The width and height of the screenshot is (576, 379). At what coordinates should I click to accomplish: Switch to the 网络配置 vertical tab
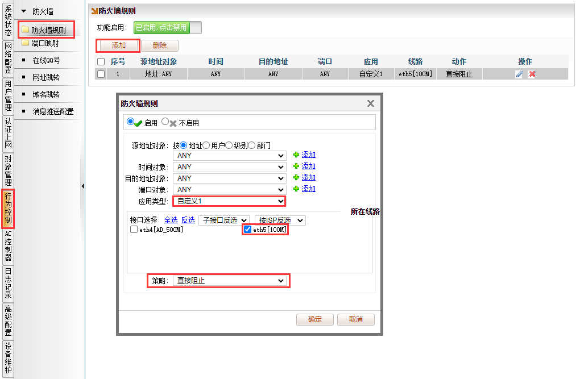[x=8, y=59]
